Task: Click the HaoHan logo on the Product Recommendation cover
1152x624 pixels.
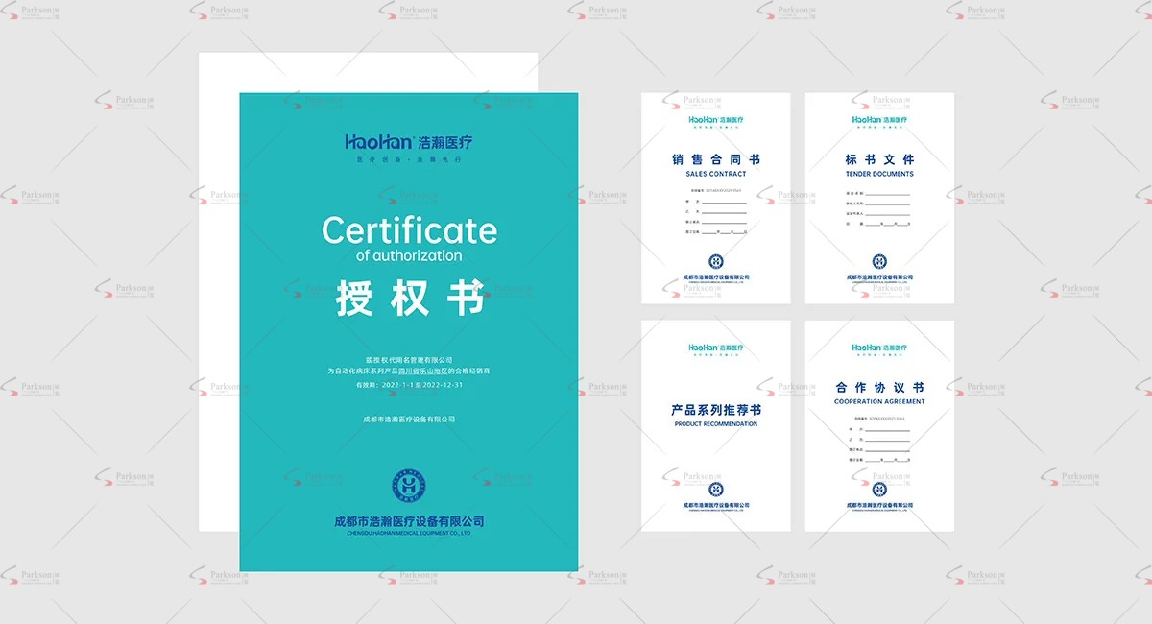Action: click(716, 348)
